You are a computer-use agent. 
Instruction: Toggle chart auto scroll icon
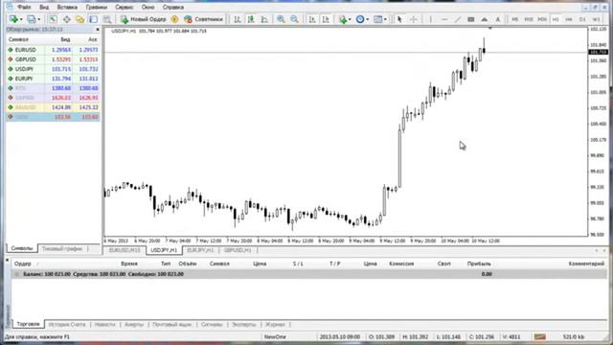(312, 19)
